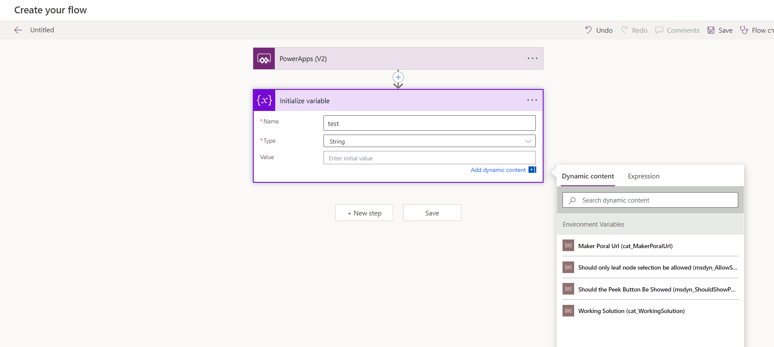Click the PowerApps (V2) step title
This screenshot has width=774, height=347.
coord(303,59)
